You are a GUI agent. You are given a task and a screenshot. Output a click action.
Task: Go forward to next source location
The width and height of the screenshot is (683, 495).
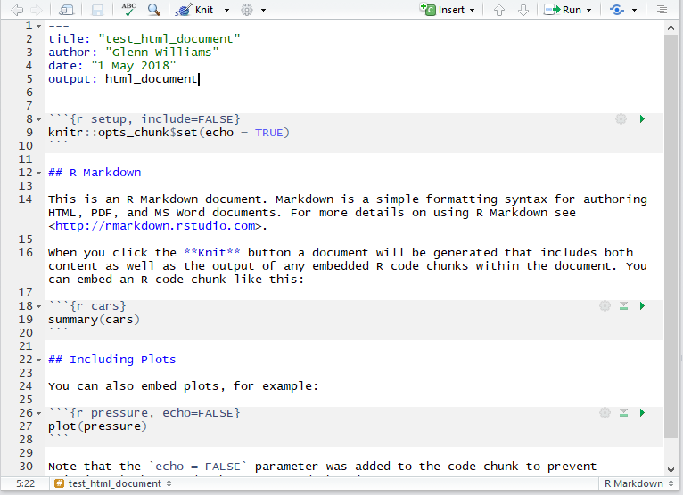tap(37, 10)
